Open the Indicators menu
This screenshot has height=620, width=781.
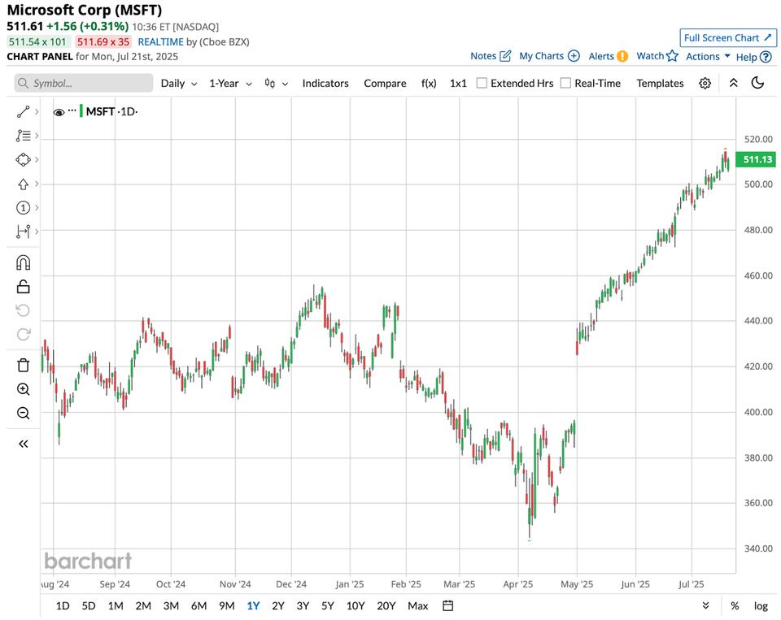(x=325, y=83)
